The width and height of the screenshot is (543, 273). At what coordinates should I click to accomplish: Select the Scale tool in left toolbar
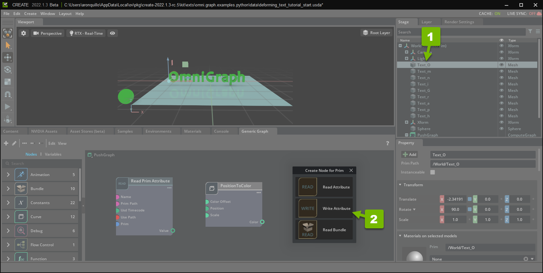[x=8, y=82]
